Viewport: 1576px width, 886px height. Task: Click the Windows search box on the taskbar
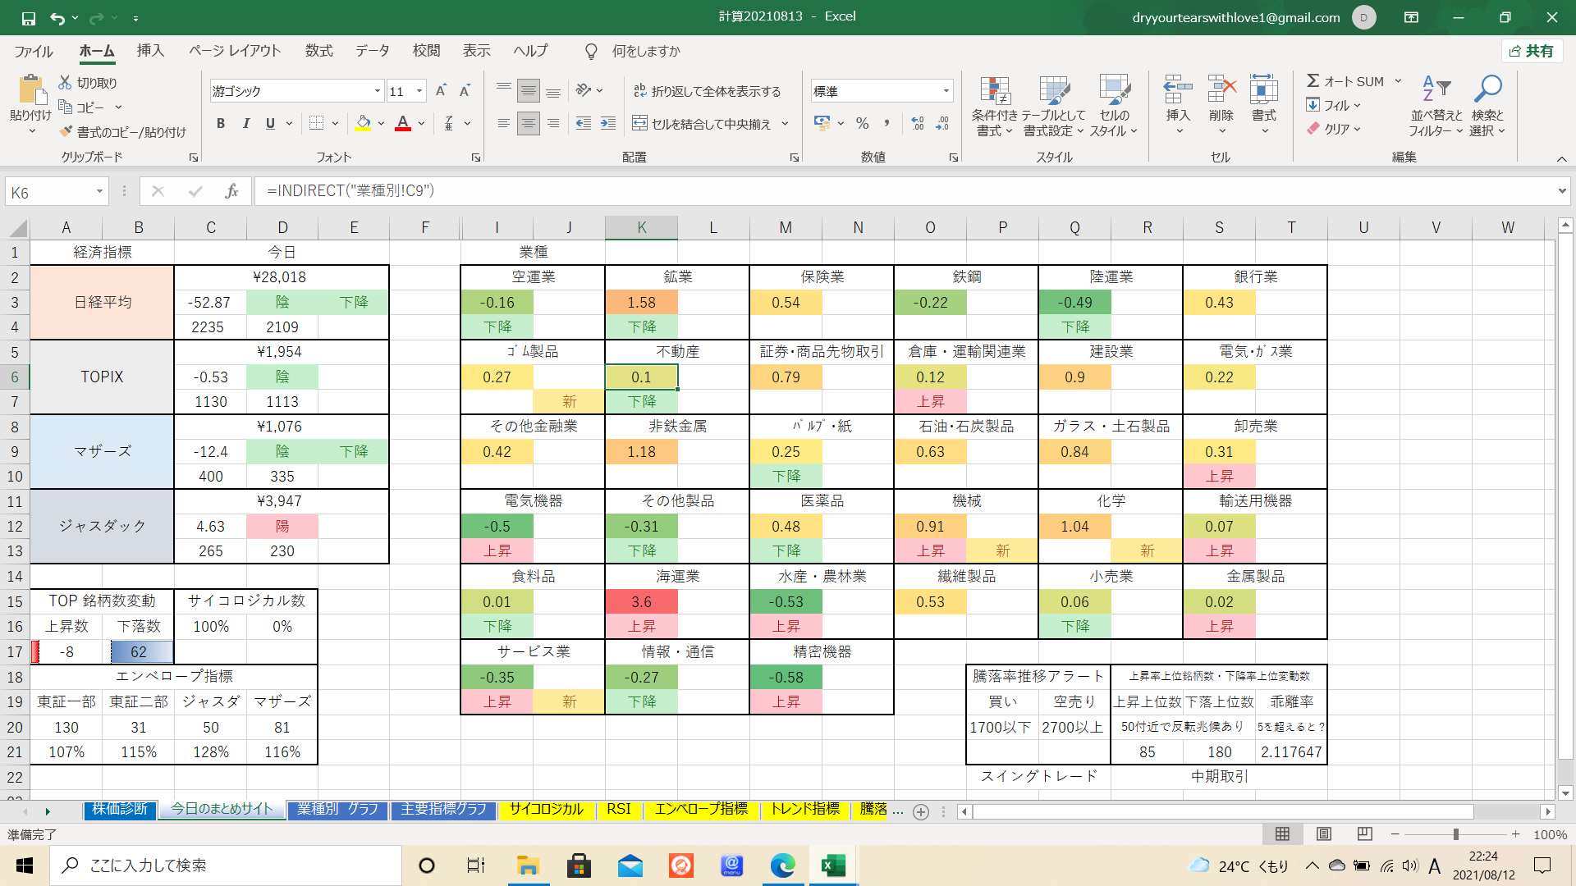226,865
